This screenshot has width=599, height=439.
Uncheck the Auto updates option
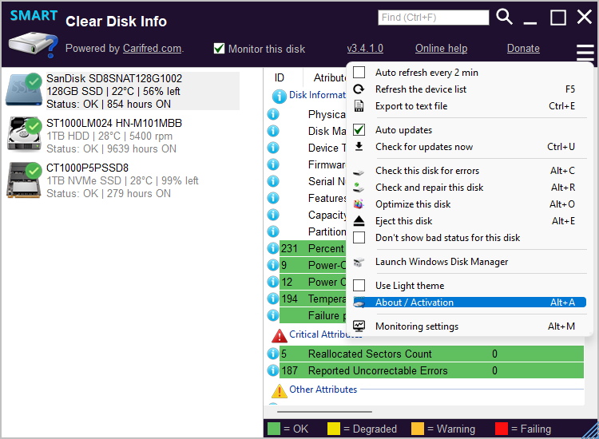359,130
